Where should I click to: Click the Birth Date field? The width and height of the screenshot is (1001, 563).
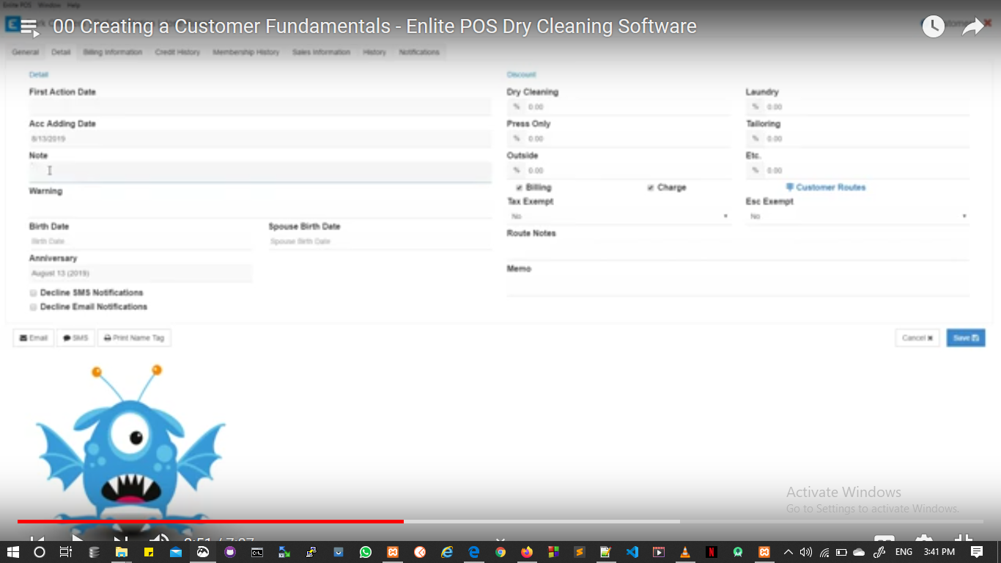pyautogui.click(x=140, y=241)
